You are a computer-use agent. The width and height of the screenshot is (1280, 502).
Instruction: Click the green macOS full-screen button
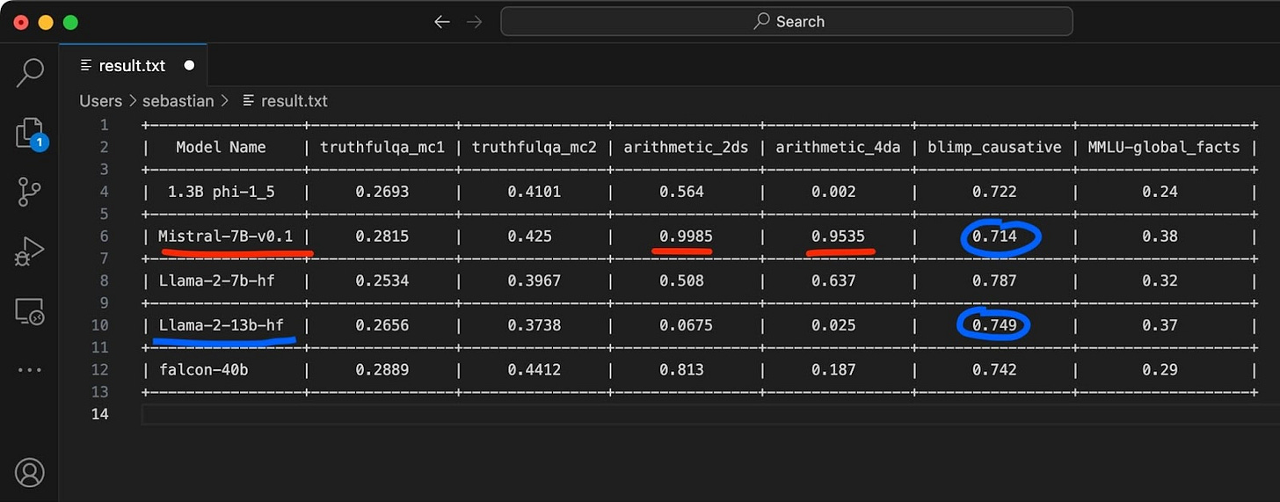[70, 22]
